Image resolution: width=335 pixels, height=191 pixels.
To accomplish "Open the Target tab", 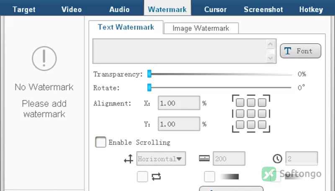I will [24, 9].
